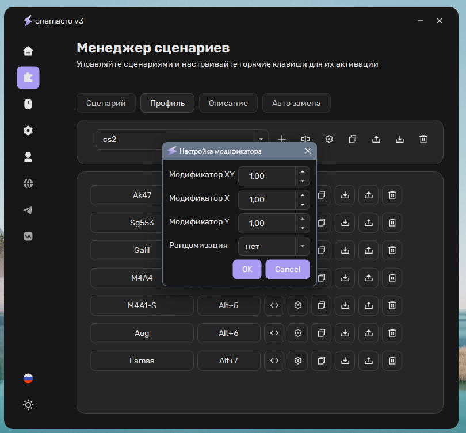Click the Модификатор X value field
This screenshot has width=466, height=433.
point(267,200)
